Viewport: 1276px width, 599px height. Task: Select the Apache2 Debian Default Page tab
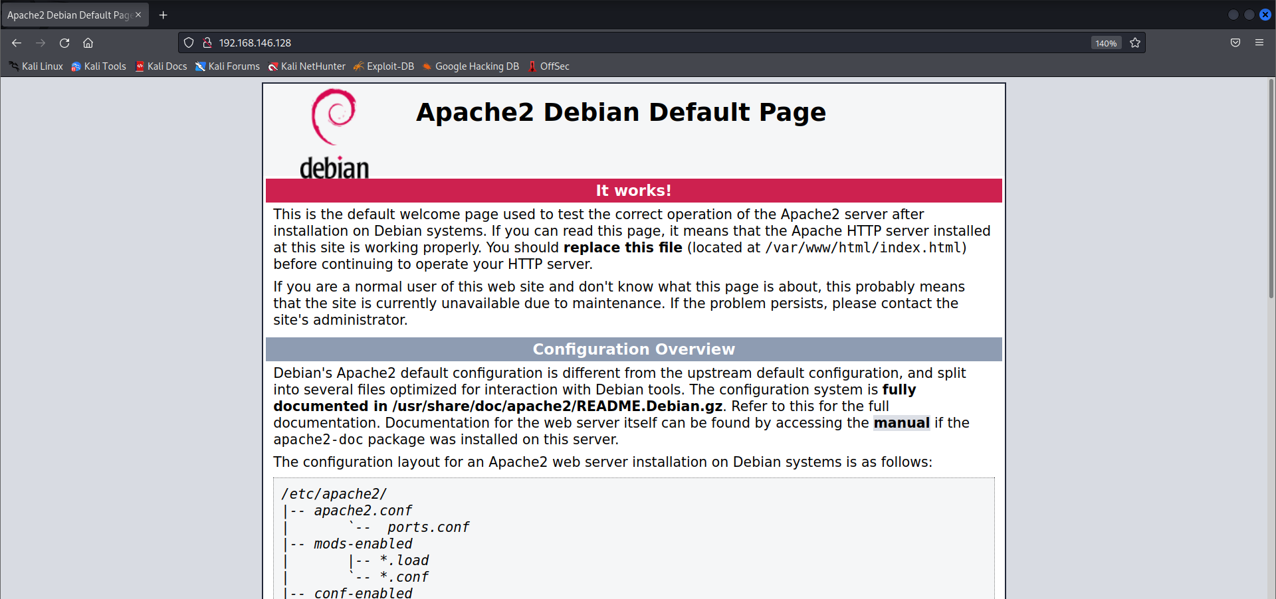(x=74, y=15)
